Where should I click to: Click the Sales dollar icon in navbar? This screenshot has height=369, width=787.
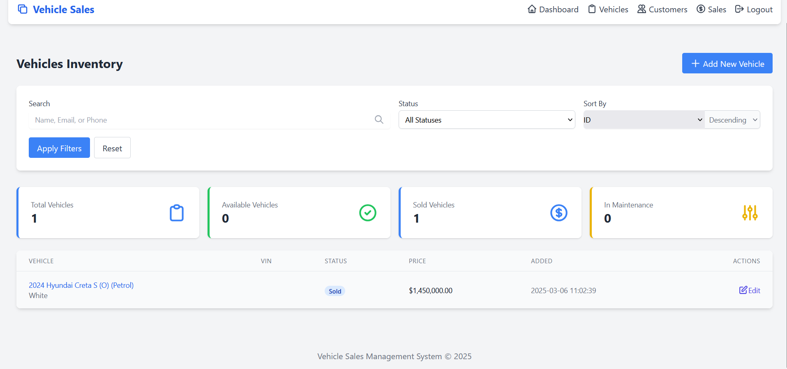(700, 9)
